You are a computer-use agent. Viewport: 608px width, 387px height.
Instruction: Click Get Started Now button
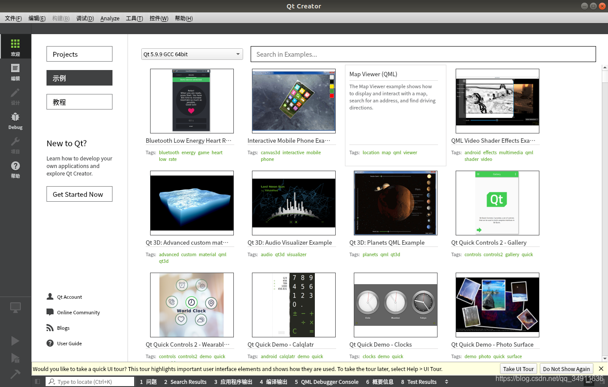[x=79, y=194]
